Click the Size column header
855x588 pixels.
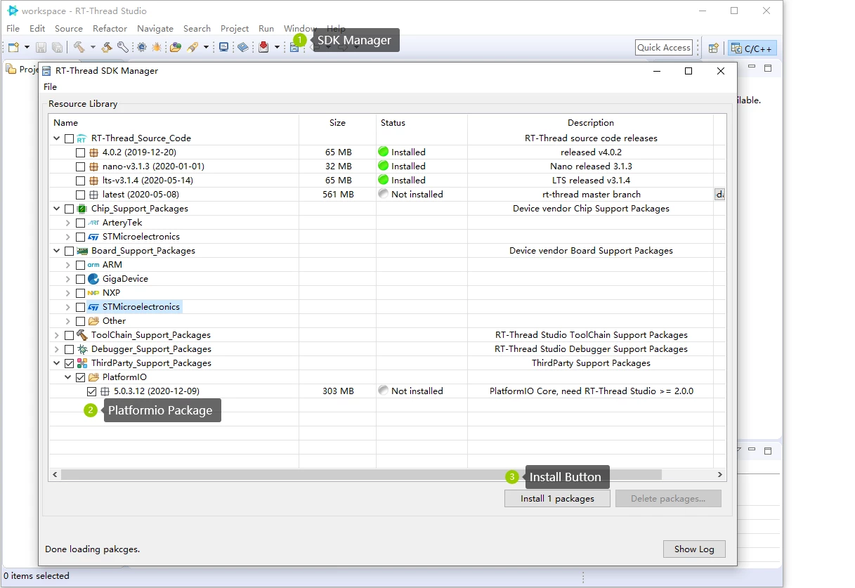pos(338,123)
